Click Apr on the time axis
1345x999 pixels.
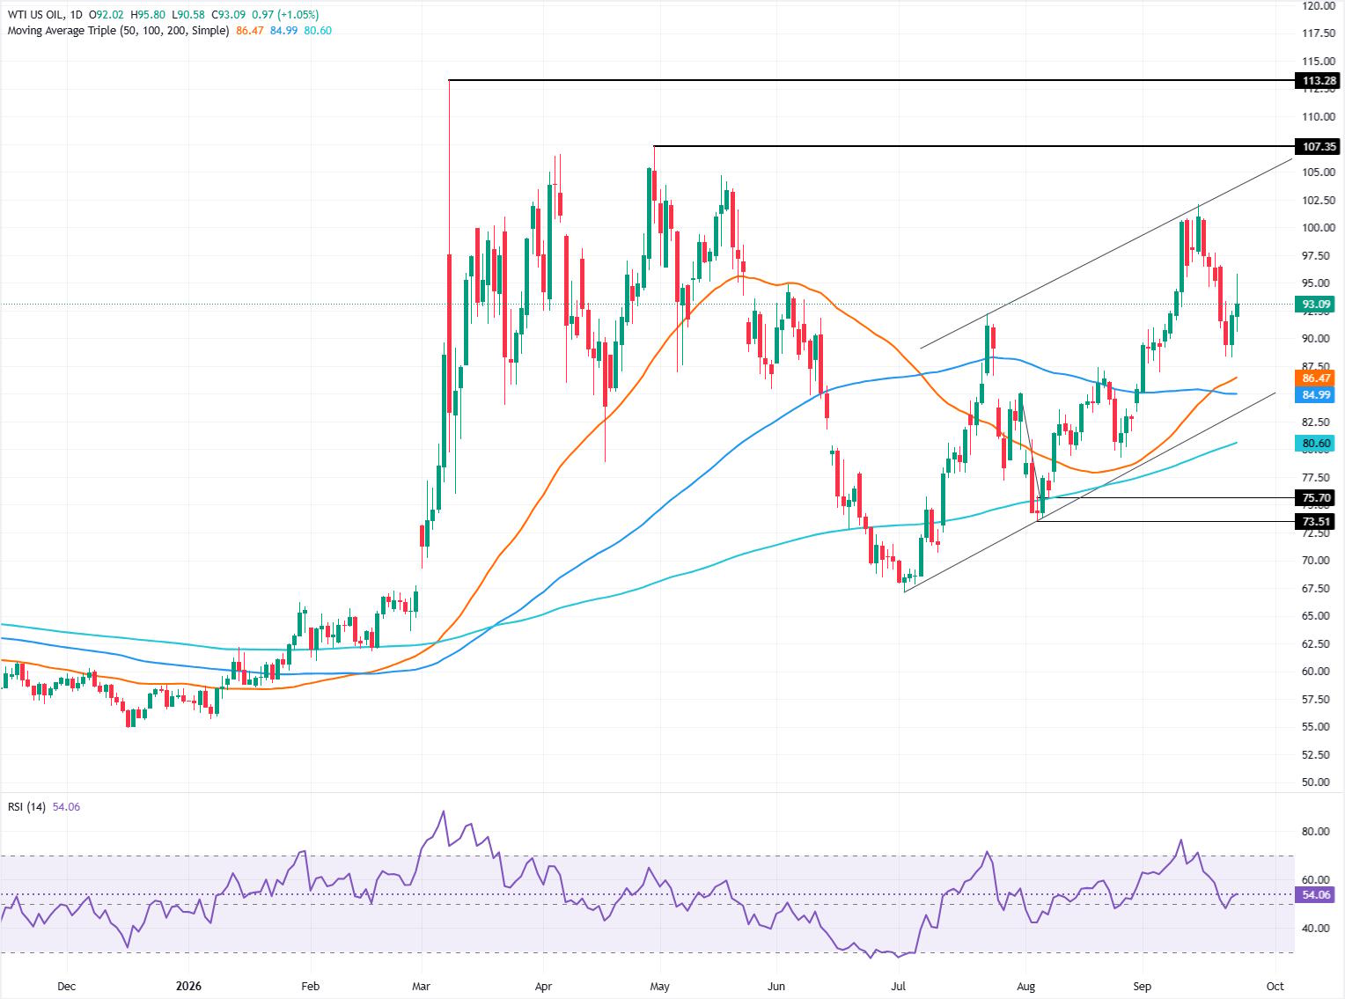pyautogui.click(x=543, y=987)
